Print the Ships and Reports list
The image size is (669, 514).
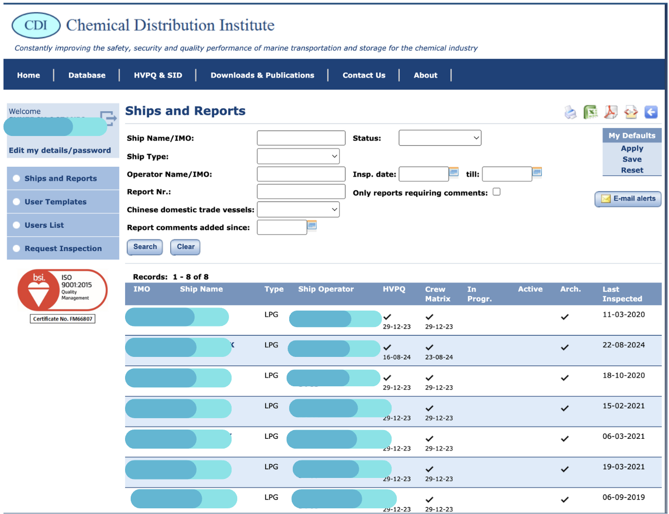(x=571, y=112)
